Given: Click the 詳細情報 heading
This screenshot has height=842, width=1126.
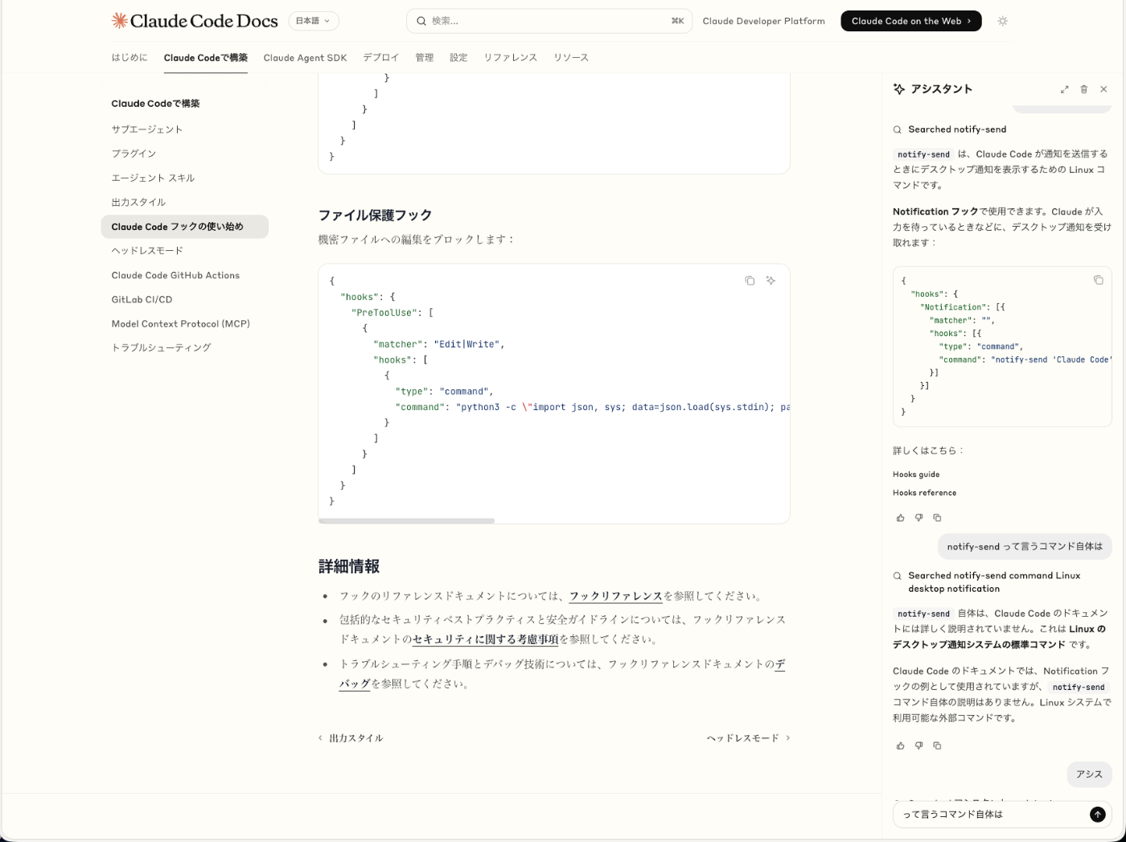Looking at the screenshot, I should pyautogui.click(x=349, y=566).
